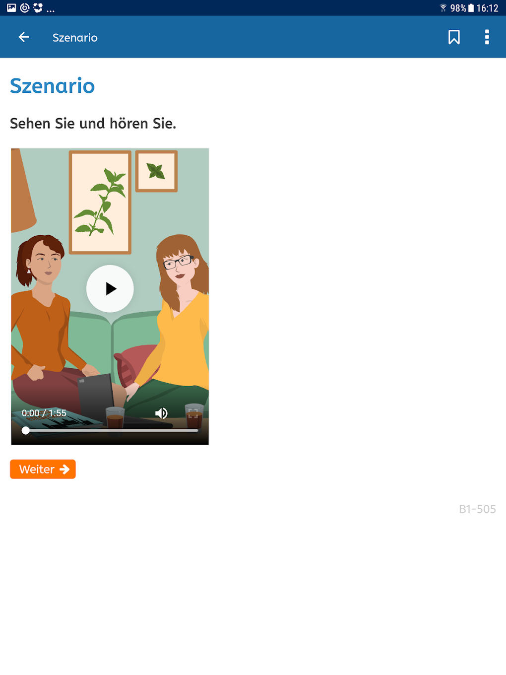Tap the Wi-Fi status icon

[x=443, y=8]
